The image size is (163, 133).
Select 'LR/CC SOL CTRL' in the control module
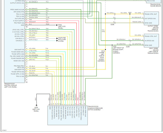[18, 30]
